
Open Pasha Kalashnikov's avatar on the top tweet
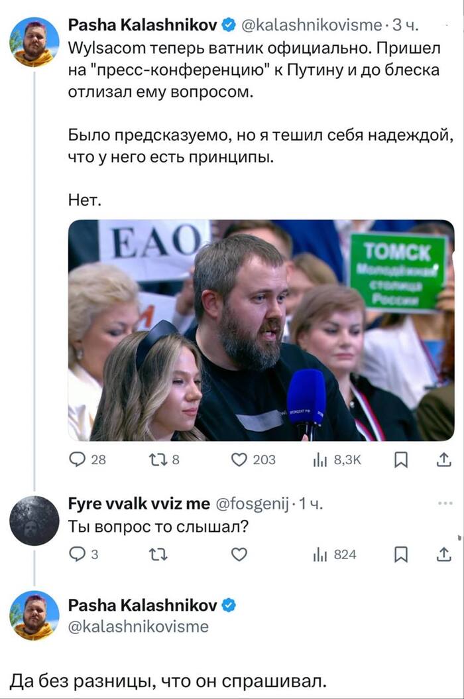point(34,42)
